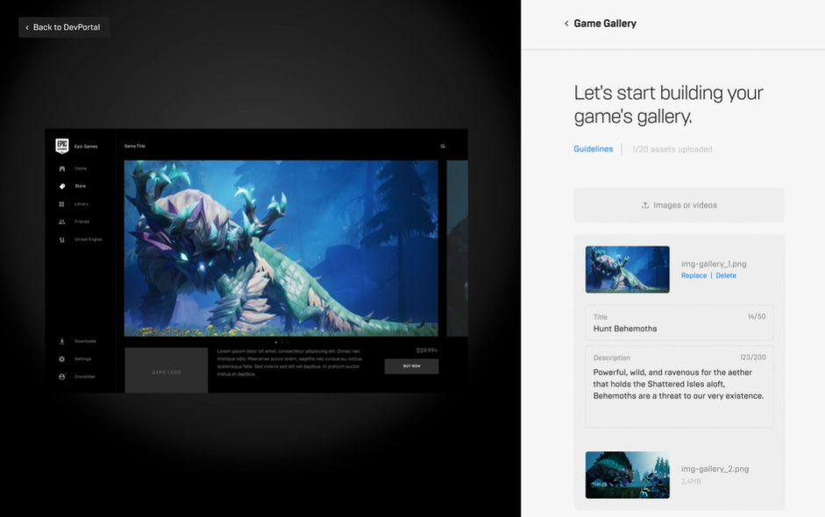Image resolution: width=825 pixels, height=517 pixels.
Task: Edit the Description text area
Action: click(679, 386)
